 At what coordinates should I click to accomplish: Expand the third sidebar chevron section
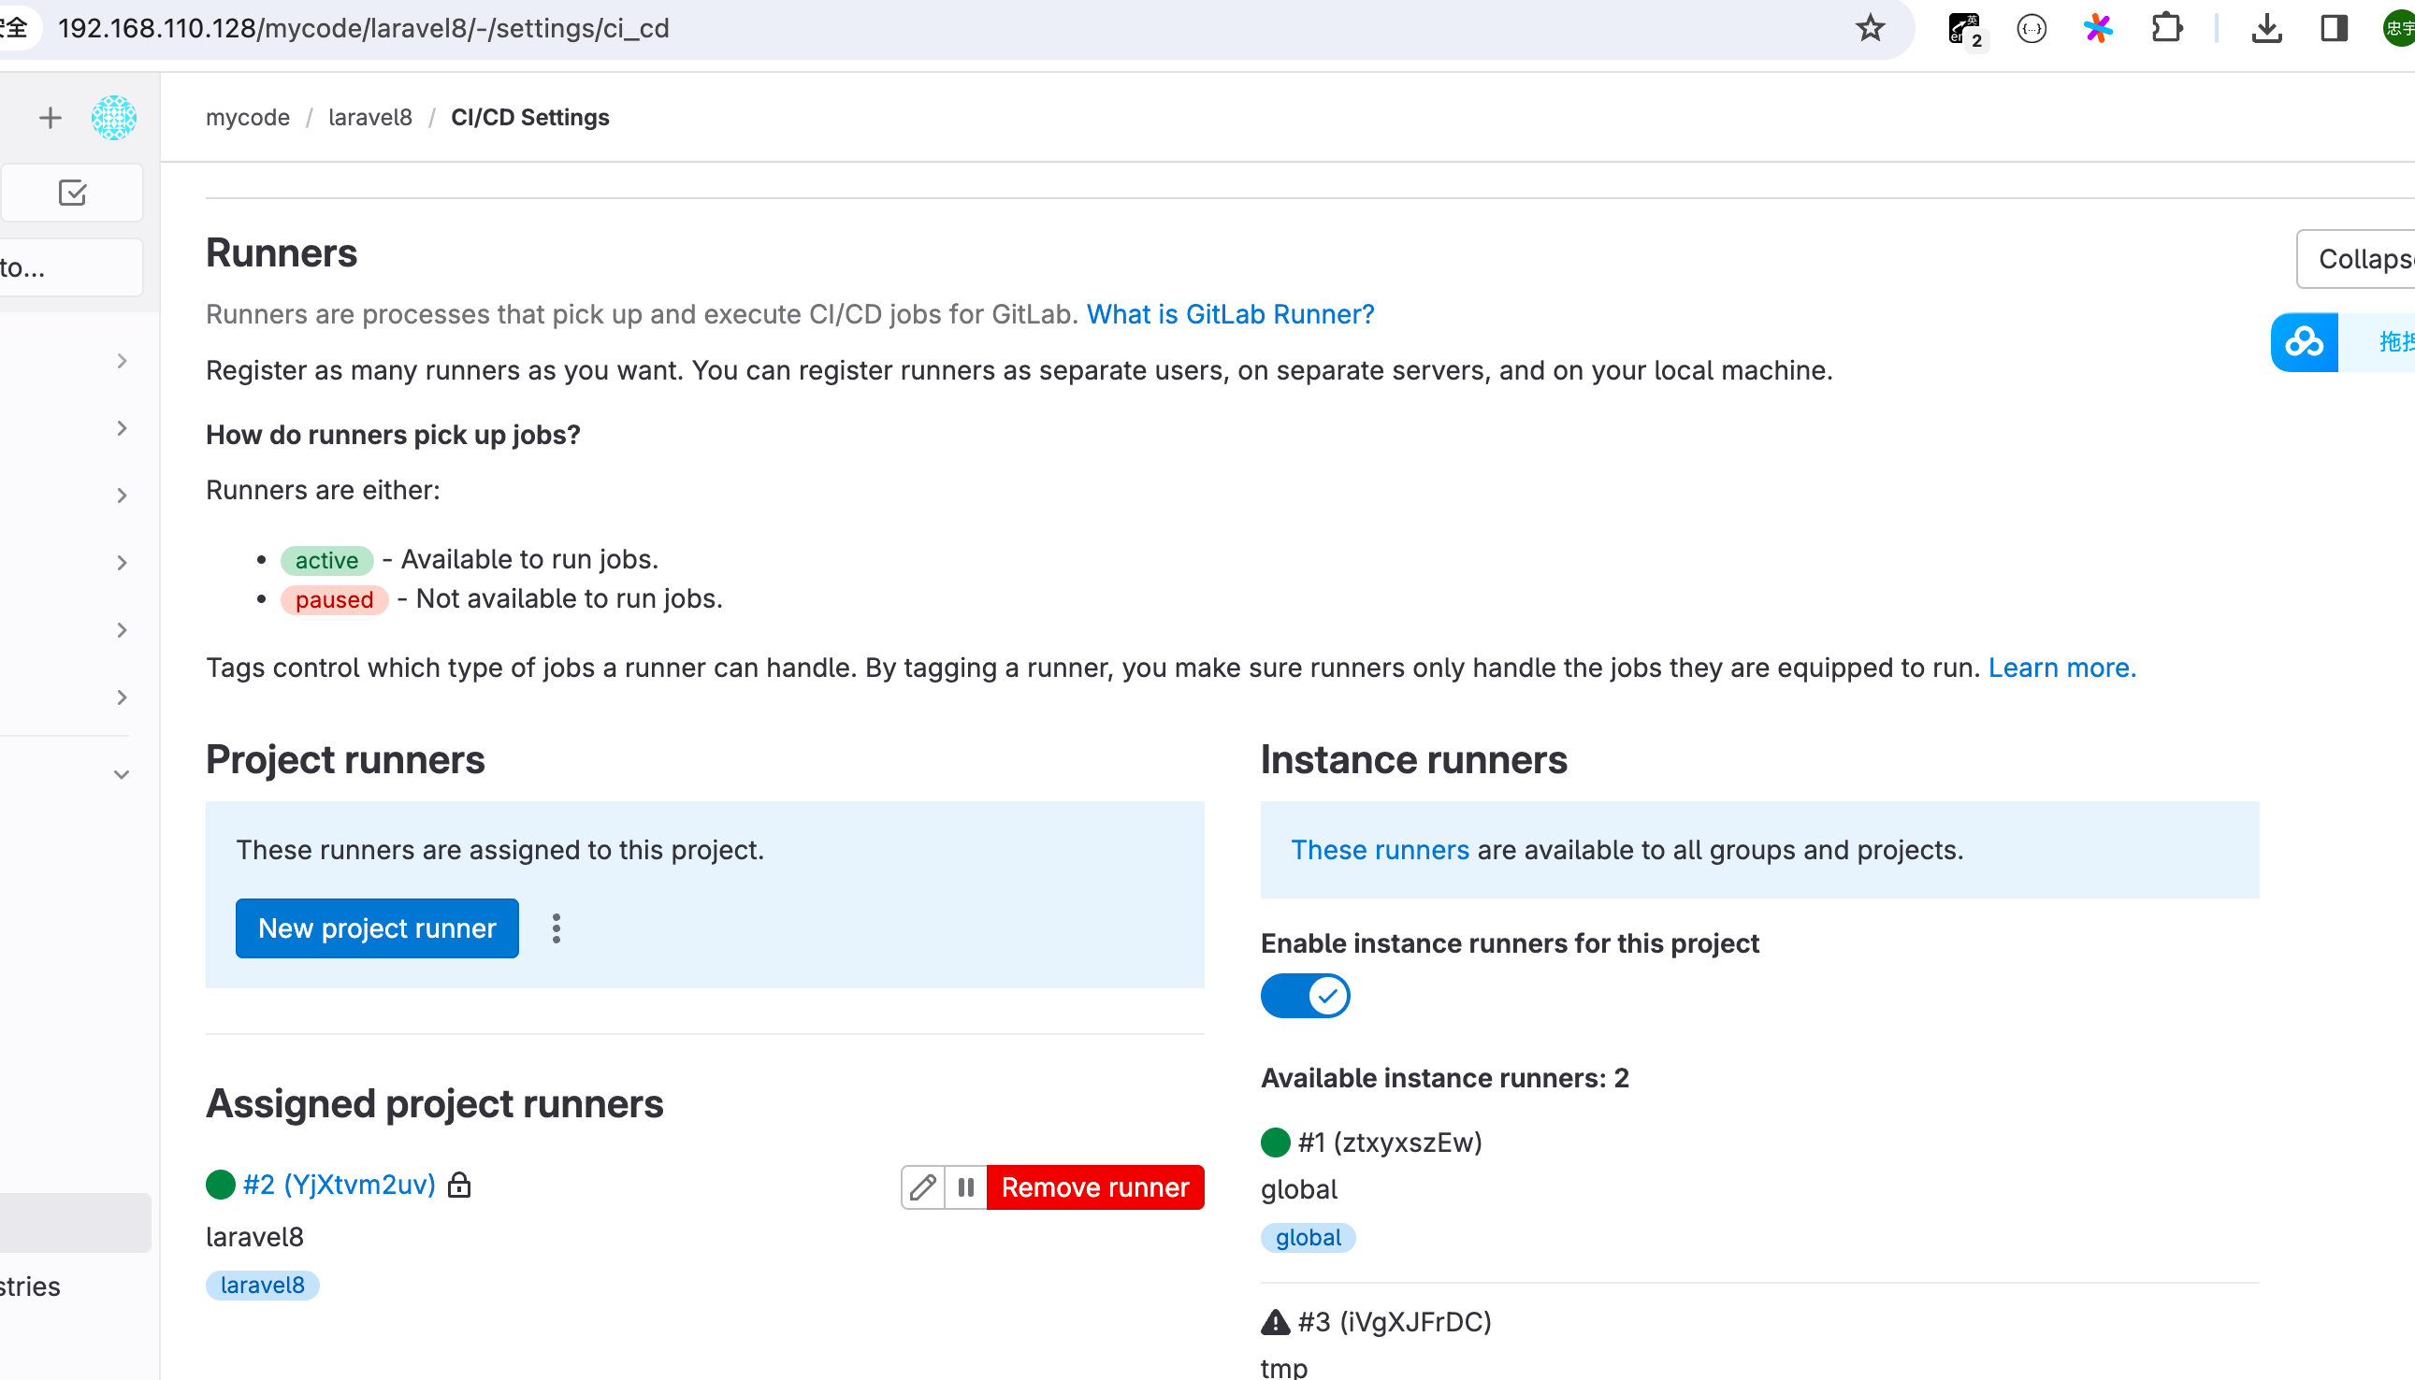tap(122, 496)
